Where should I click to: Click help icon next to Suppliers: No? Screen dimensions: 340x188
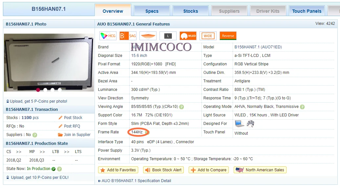[35, 135]
